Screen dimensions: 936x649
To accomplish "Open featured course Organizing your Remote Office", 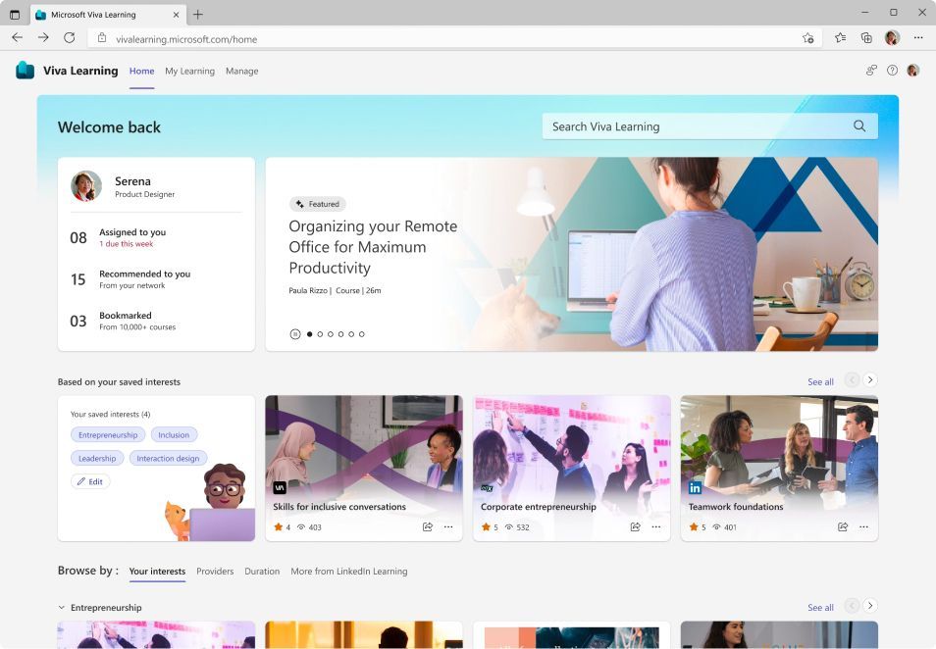I will point(373,247).
